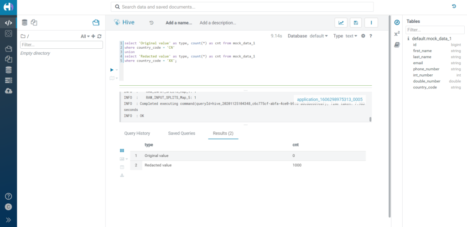This screenshot has height=227, width=467.
Task: Refresh the file browser with the refresh icon
Action: pyautogui.click(x=99, y=36)
